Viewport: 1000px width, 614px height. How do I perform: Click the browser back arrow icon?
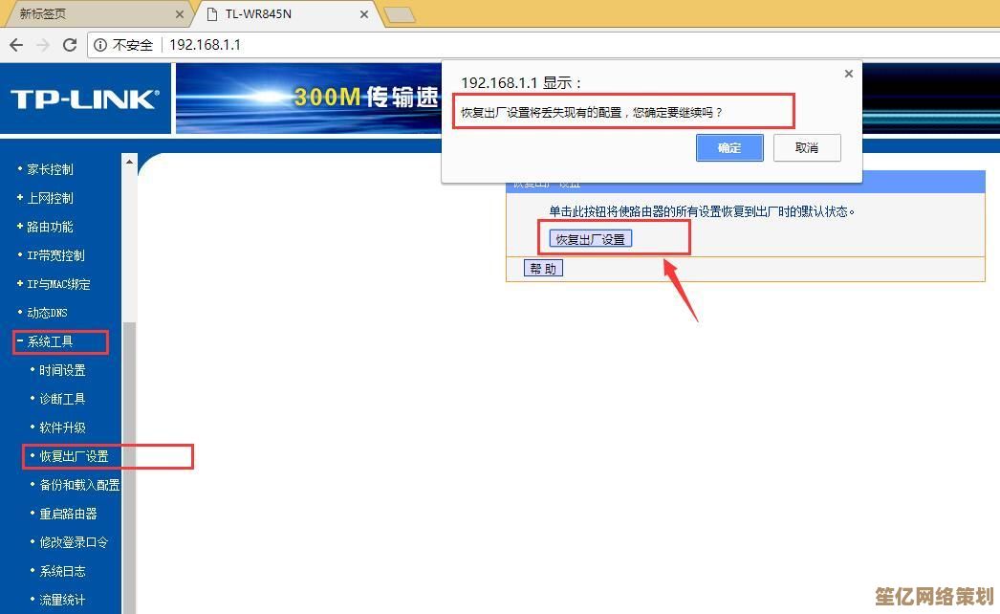pyautogui.click(x=16, y=45)
